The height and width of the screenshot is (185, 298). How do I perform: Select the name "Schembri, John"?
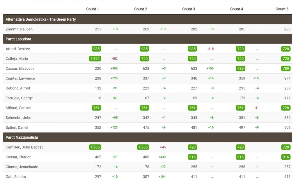18,118
